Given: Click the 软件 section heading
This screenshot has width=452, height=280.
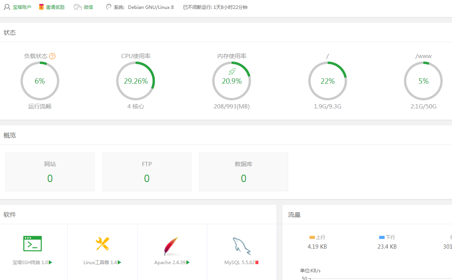Looking at the screenshot, I should click(10, 215).
